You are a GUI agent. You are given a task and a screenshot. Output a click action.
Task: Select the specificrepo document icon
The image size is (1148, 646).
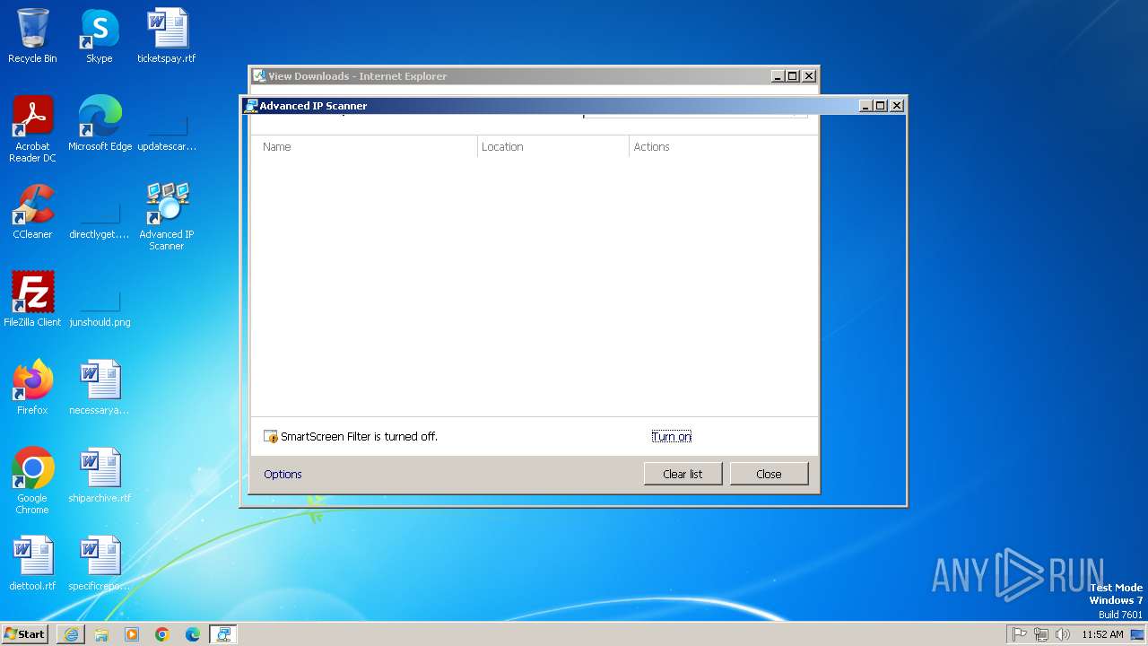(100, 563)
